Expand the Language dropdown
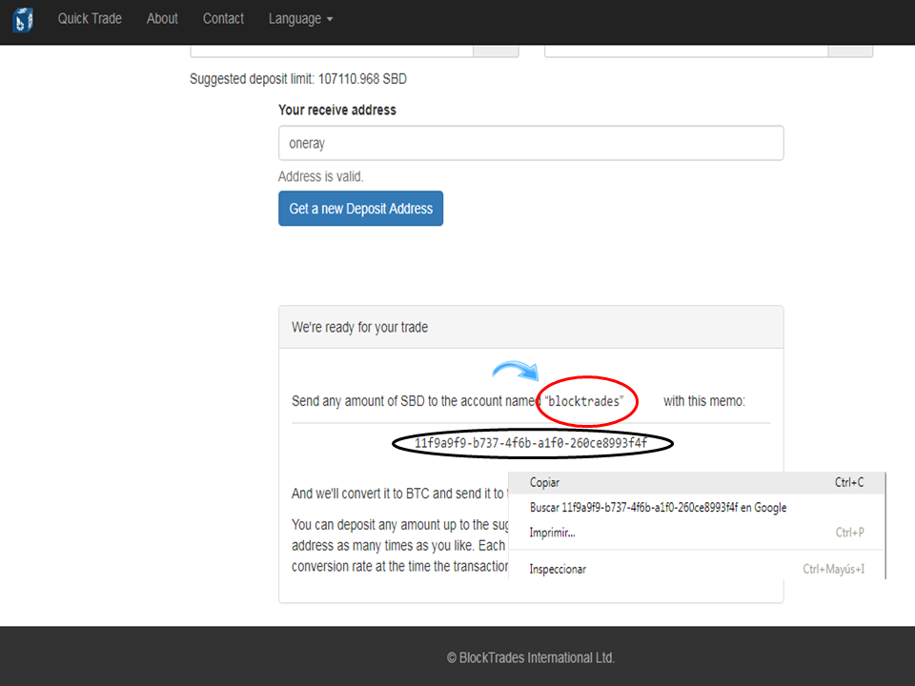Viewport: 915px width, 686px height. [300, 19]
